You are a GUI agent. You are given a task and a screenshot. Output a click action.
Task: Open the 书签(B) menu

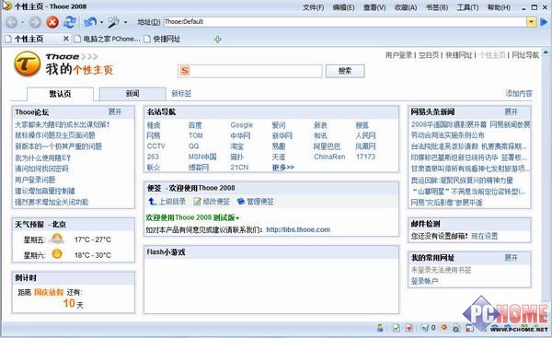click(437, 7)
